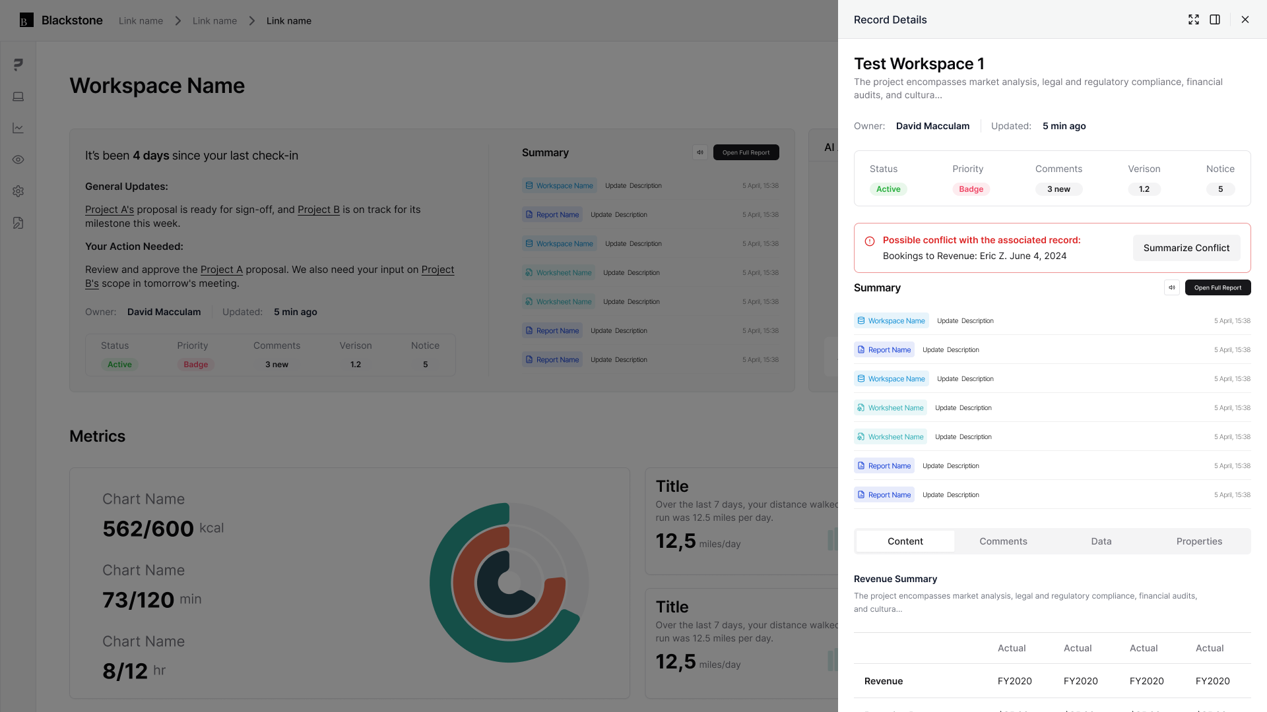Screen dimensions: 1267x712
Task: Click version 1.2 badge in panel
Action: 1144,189
